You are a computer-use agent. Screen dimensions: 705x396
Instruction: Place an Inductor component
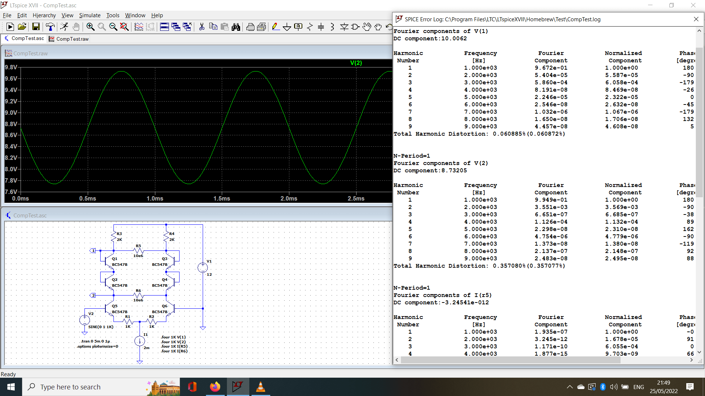point(332,27)
